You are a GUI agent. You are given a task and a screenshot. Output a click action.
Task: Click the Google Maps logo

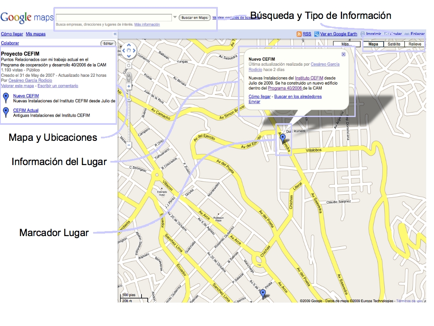[x=27, y=17]
